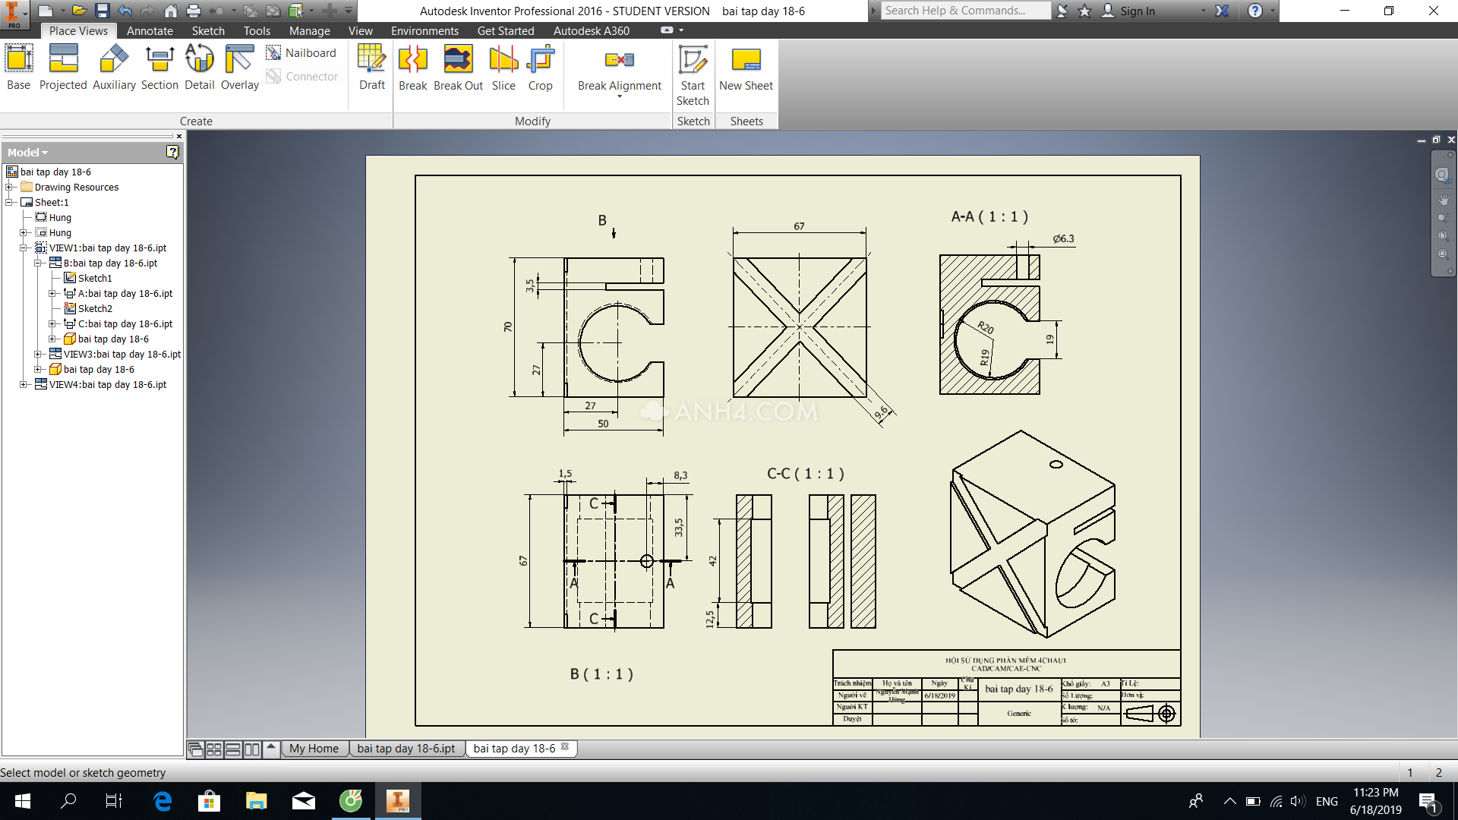Image resolution: width=1458 pixels, height=820 pixels.
Task: Click the Search Help & Commands field
Action: [965, 11]
